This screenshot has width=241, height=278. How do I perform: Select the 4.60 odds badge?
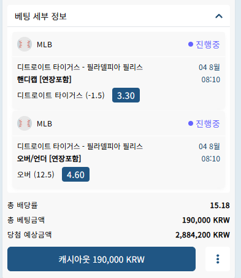pyautogui.click(x=75, y=174)
